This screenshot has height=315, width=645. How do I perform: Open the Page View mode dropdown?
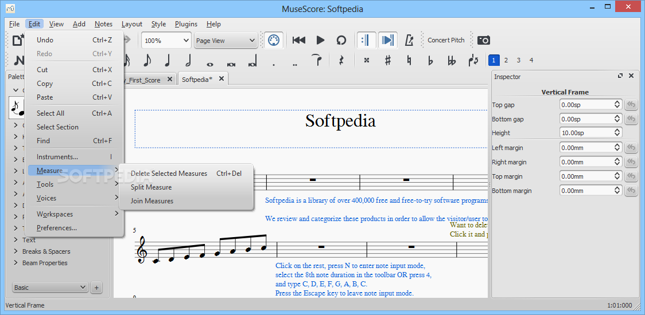[226, 41]
